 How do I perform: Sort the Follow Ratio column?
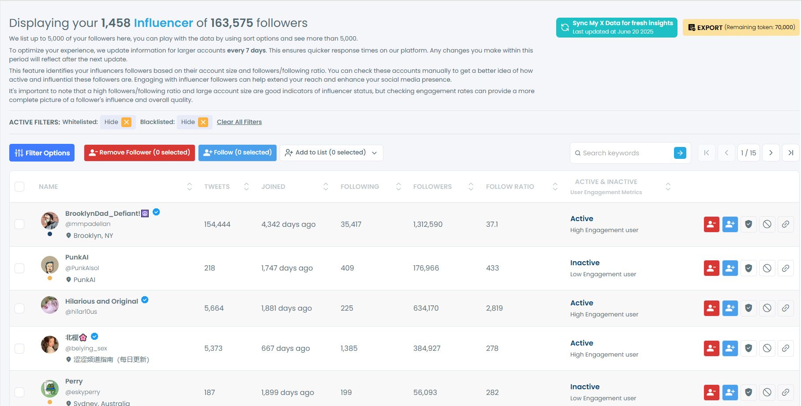click(554, 186)
